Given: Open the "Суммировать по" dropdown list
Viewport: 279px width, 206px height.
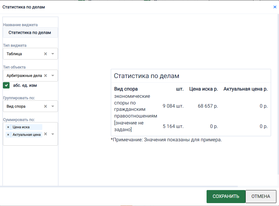Looking at the screenshot, I should pyautogui.click(x=53, y=134).
